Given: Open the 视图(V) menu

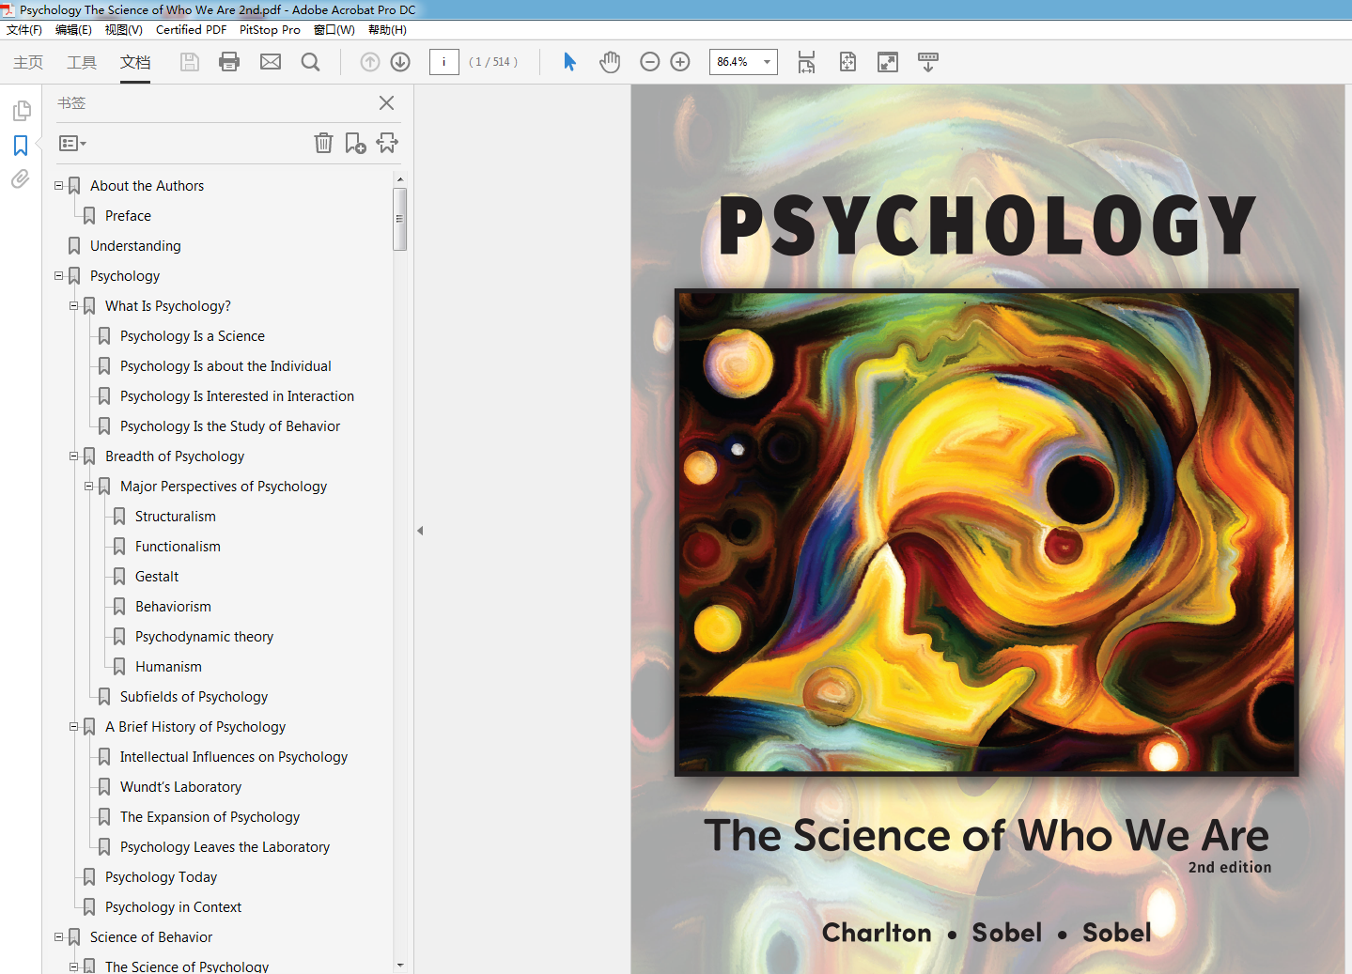Looking at the screenshot, I should click(x=123, y=30).
